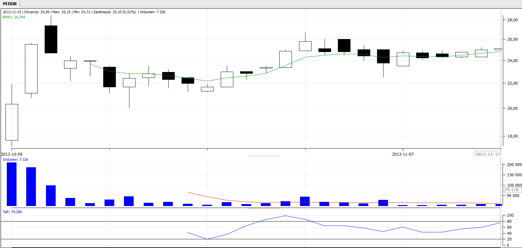Click the 100 000 volume axis label
The height and width of the screenshot is (248, 522).
[x=514, y=185]
